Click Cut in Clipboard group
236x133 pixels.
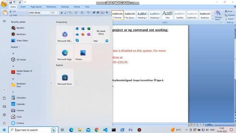click(13, 11)
